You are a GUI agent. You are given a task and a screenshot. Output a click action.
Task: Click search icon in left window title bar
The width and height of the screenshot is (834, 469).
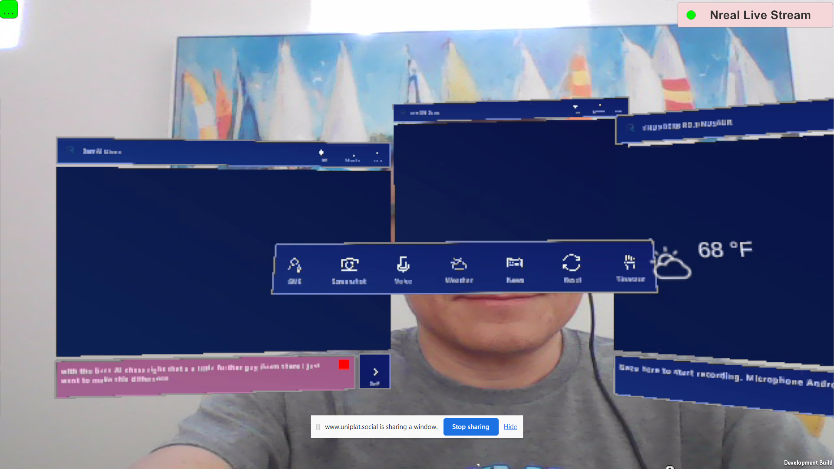(x=70, y=150)
